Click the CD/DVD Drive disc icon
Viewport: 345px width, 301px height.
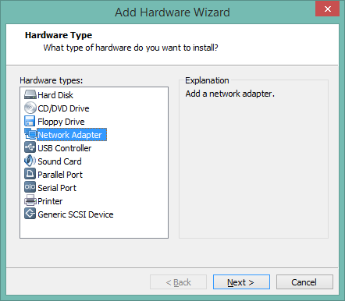coord(30,108)
